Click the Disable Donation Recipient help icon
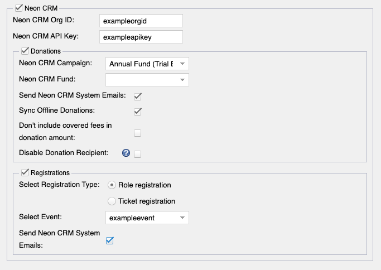The width and height of the screenshot is (381, 270). coord(126,153)
